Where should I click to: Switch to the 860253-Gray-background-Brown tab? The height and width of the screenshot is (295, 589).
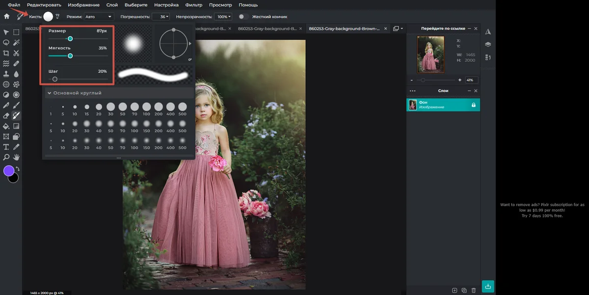pos(344,28)
